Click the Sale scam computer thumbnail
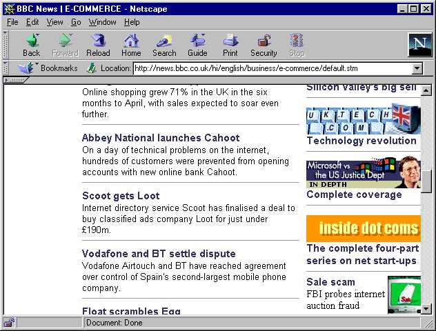The image size is (436, 331). [404, 295]
